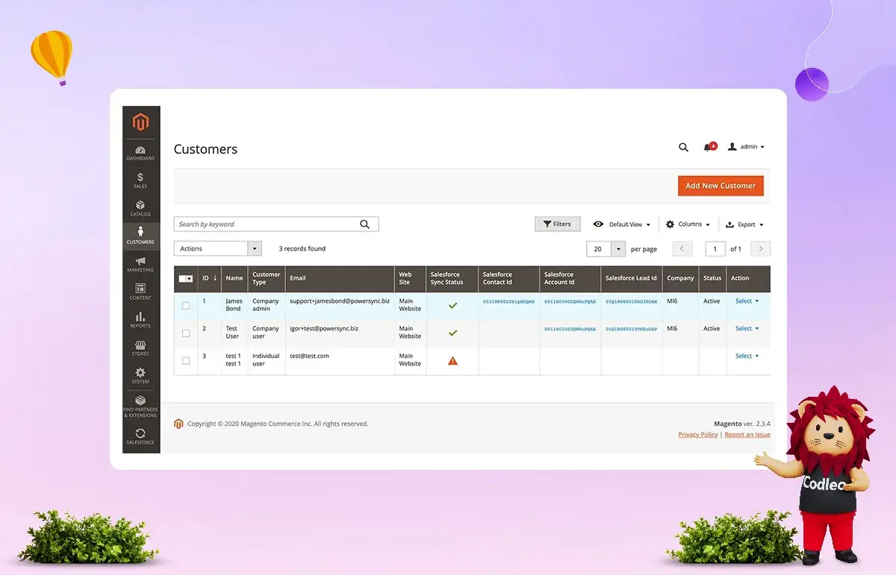Sort by the ID column arrow
The height and width of the screenshot is (575, 896).
215,278
